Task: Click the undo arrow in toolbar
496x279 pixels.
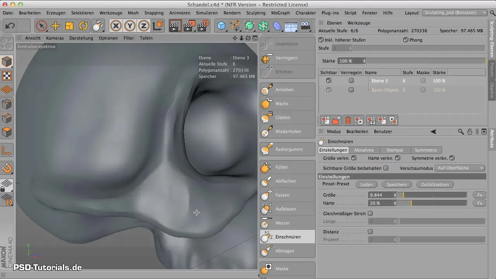Action: tap(10, 26)
